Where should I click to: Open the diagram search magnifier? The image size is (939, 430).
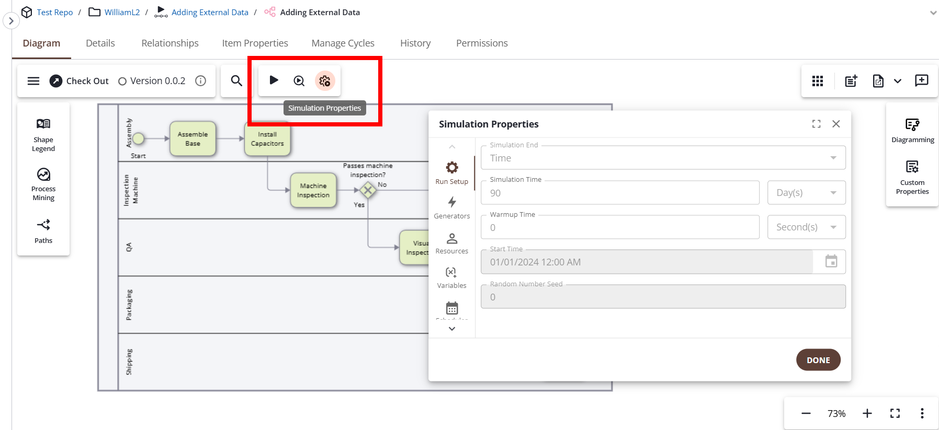pyautogui.click(x=236, y=81)
